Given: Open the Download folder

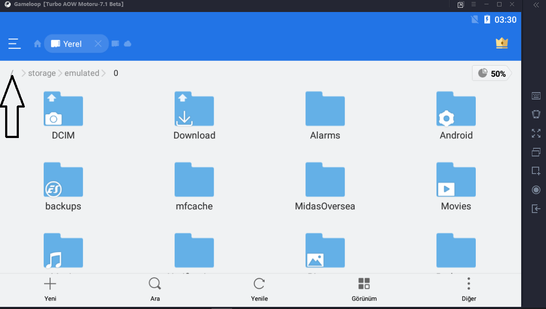Looking at the screenshot, I should tap(194, 116).
